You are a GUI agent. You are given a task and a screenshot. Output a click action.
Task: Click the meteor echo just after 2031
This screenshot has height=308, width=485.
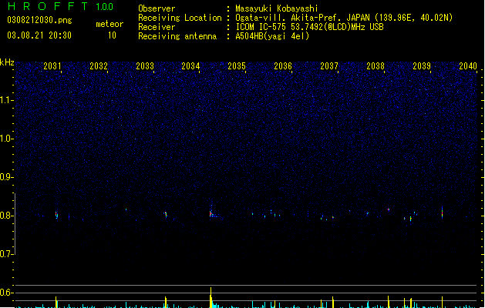click(x=56, y=215)
